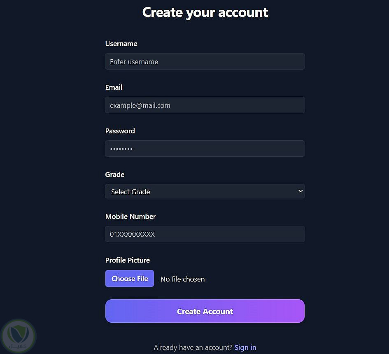
Task: Click the Email field label
Action: point(114,87)
